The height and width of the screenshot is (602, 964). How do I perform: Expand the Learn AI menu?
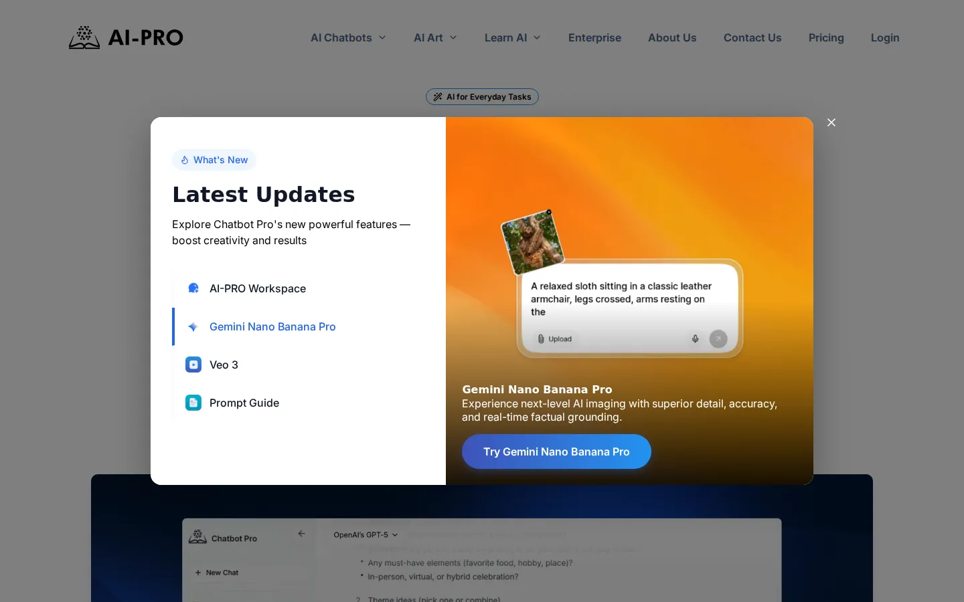[x=512, y=37]
